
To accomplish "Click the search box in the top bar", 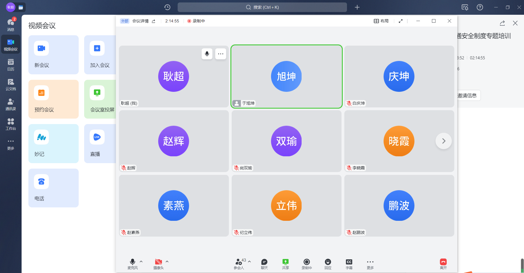I will [262, 7].
